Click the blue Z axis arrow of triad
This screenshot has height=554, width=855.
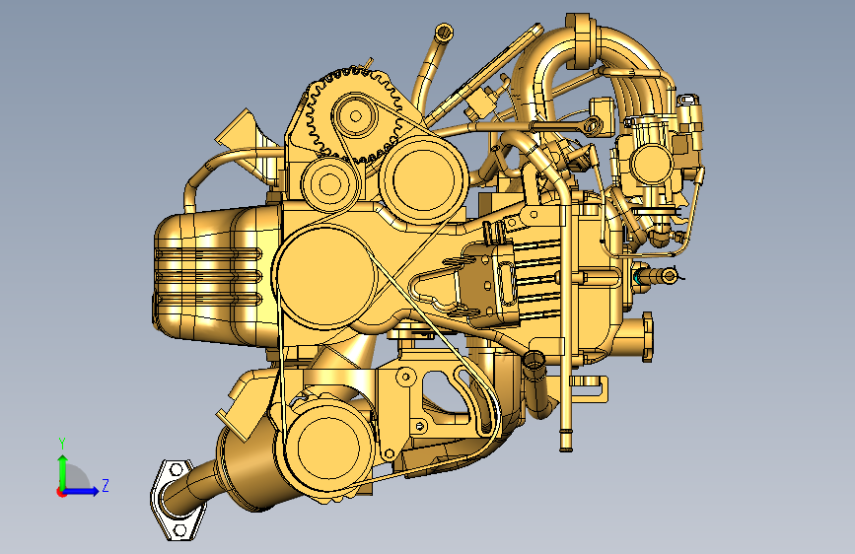coord(82,491)
